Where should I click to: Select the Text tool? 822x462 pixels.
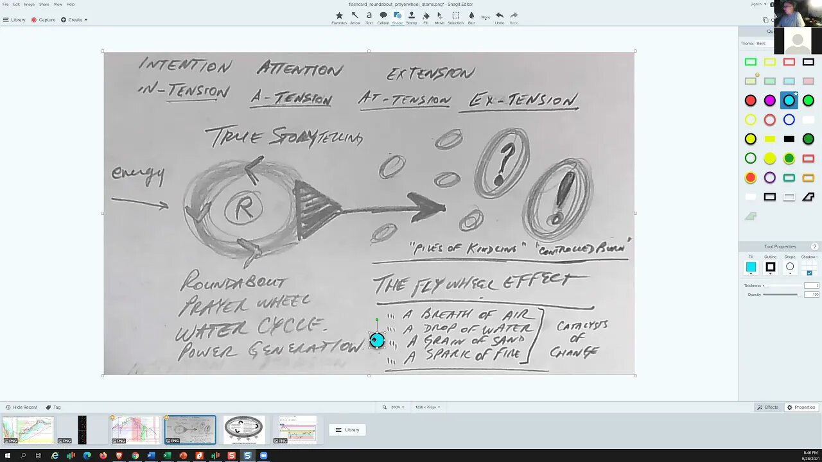coord(369,18)
